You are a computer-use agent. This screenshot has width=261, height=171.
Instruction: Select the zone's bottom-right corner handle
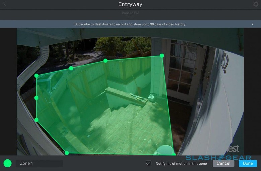click(173, 154)
